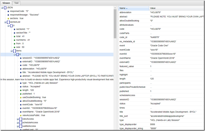Click the green bullet beside total
Screen dimensions: 205x131
tap(14, 37)
